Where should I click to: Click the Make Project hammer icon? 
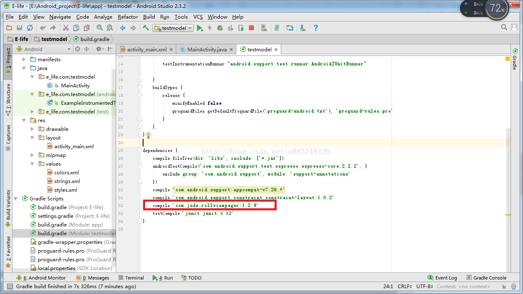pyautogui.click(x=146, y=28)
